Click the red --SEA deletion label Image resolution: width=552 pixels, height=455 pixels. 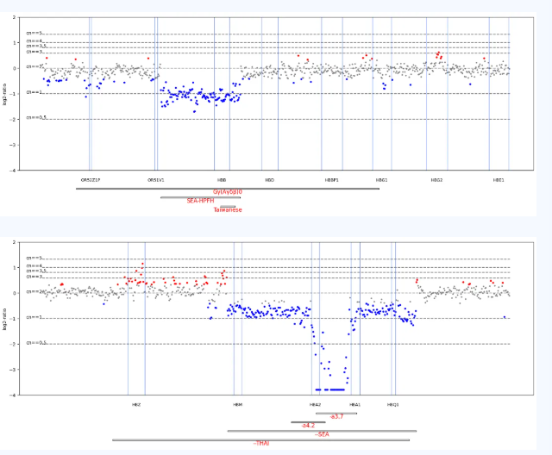322,434
